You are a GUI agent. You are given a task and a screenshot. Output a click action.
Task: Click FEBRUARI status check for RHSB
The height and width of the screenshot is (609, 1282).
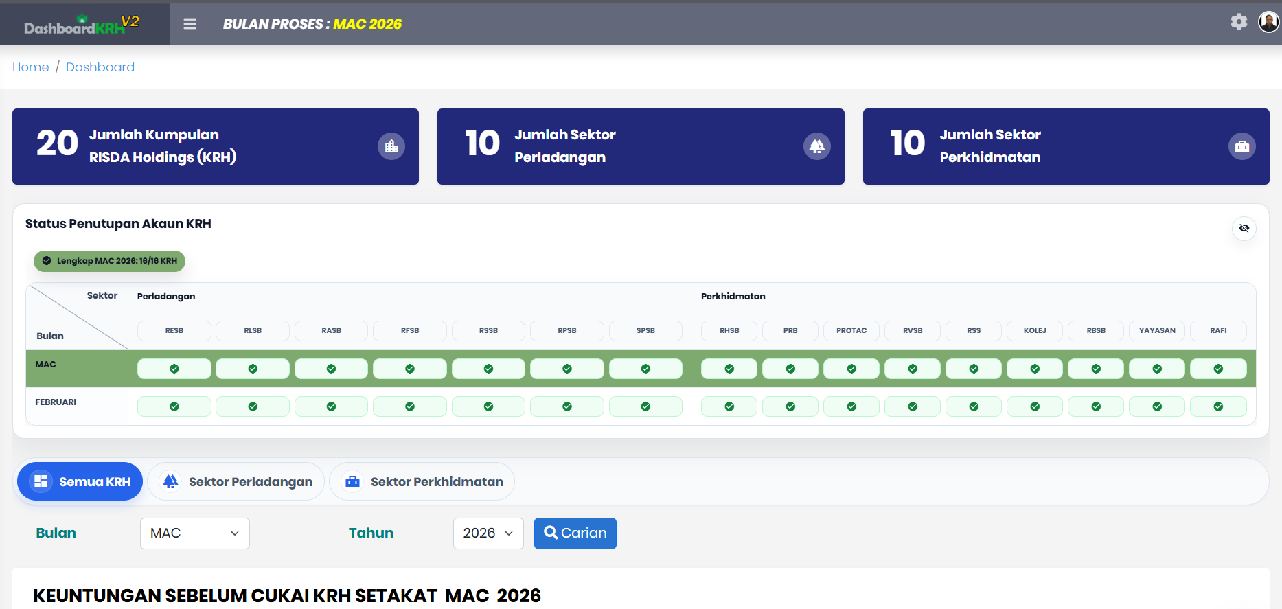tap(729, 406)
